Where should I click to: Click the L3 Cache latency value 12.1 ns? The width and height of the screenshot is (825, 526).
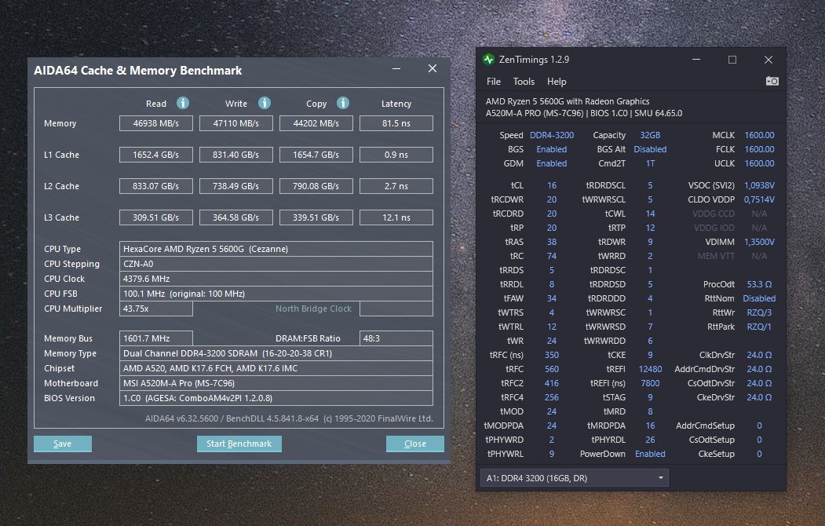[396, 217]
